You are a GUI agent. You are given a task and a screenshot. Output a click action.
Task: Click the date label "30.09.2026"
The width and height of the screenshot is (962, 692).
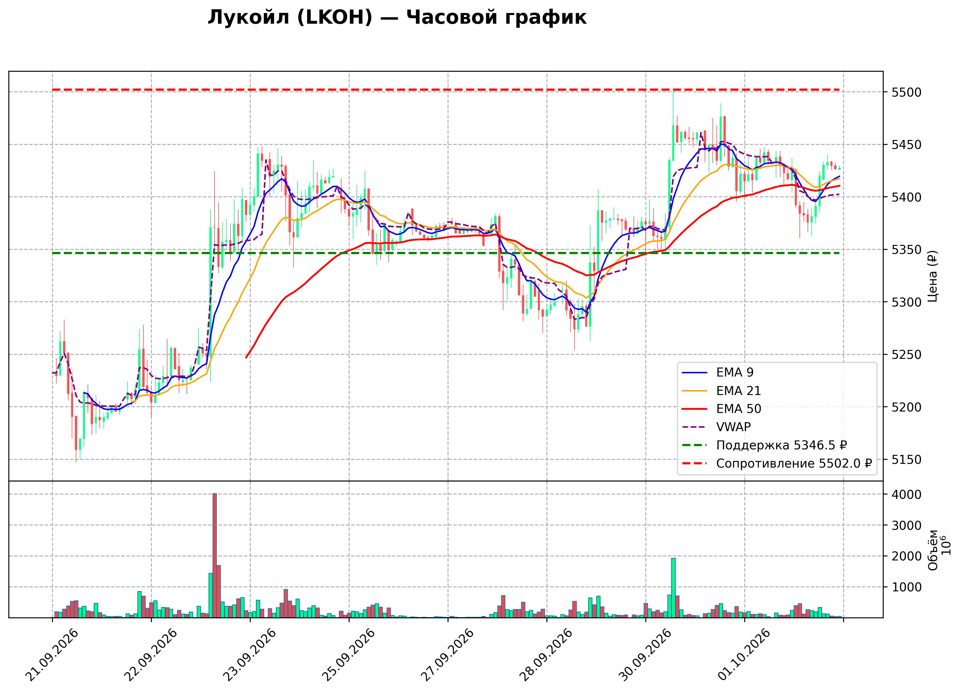tap(645, 656)
